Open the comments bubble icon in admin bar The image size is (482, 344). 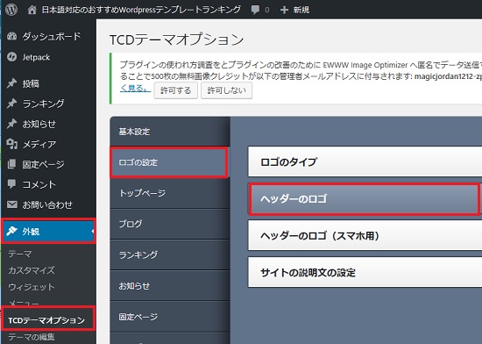(x=255, y=10)
